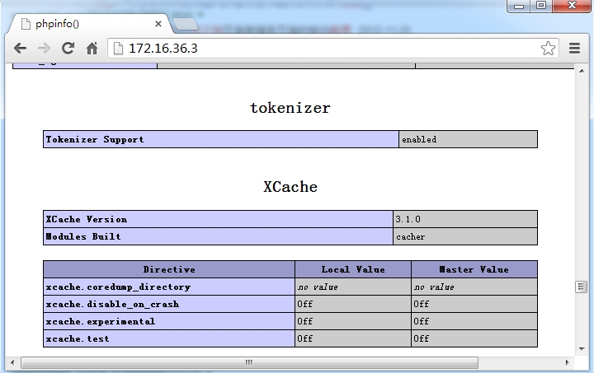Open a new tab

pos(185,24)
